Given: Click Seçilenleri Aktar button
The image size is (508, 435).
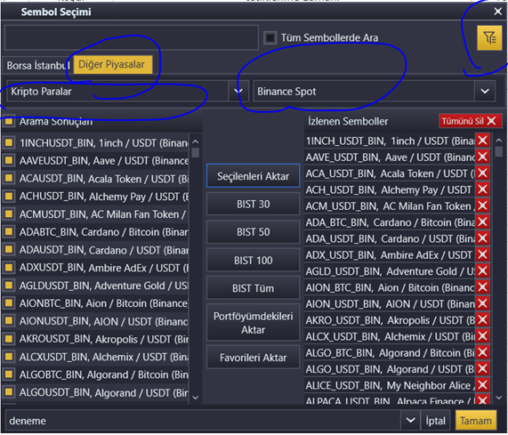Looking at the screenshot, I should click(253, 176).
